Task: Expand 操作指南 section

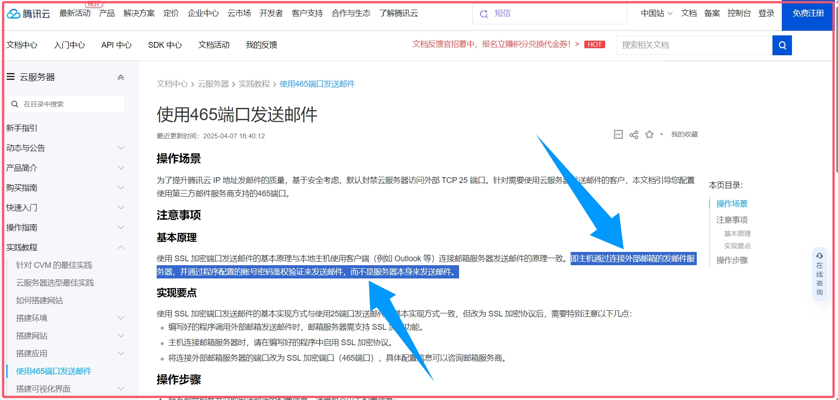Action: tap(121, 227)
